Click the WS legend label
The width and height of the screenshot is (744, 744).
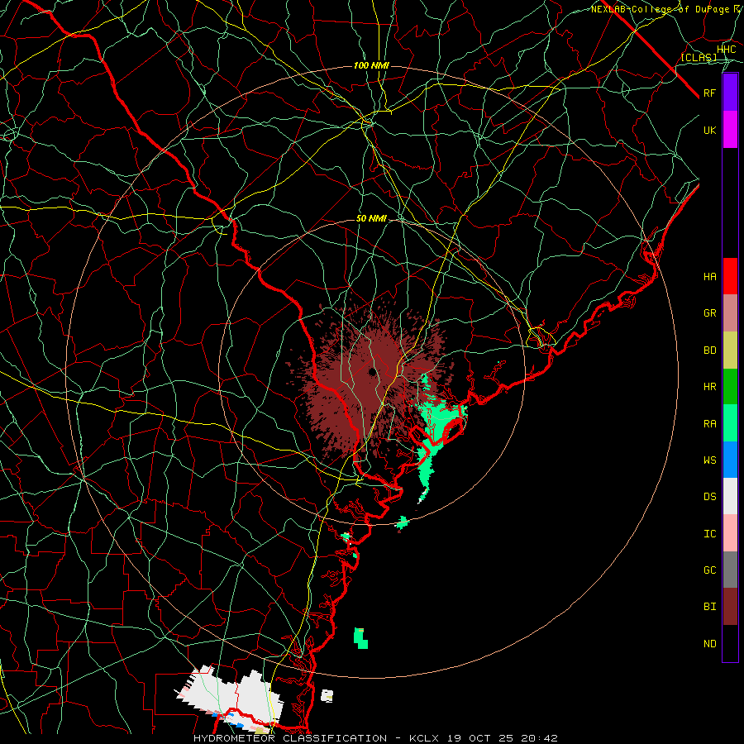click(709, 460)
